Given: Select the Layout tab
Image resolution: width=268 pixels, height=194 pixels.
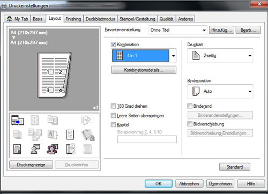Looking at the screenshot, I should tap(55, 18).
